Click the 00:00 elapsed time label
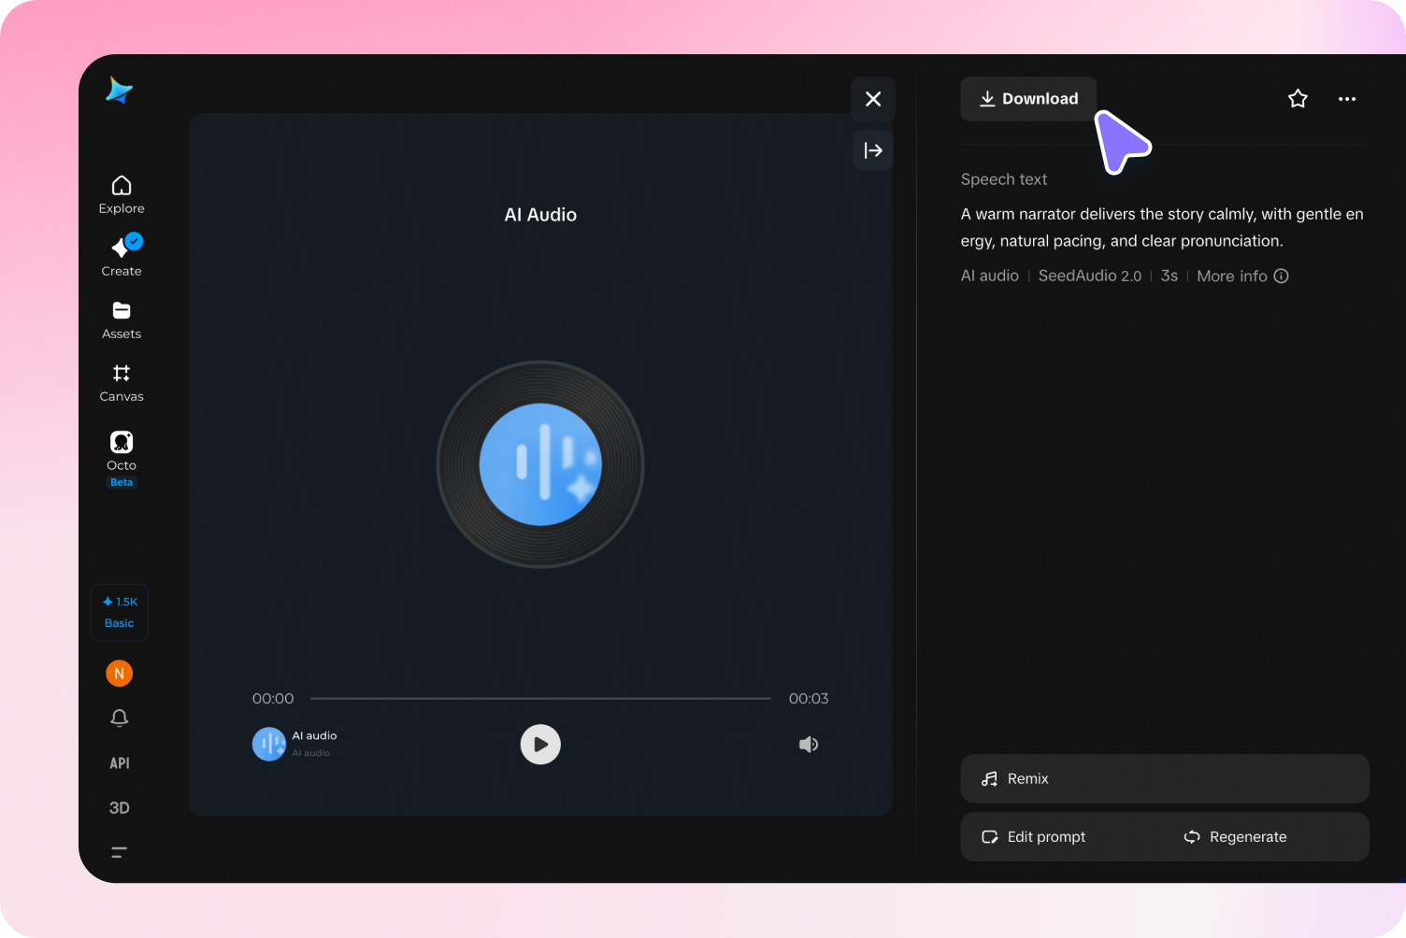 coord(273,699)
